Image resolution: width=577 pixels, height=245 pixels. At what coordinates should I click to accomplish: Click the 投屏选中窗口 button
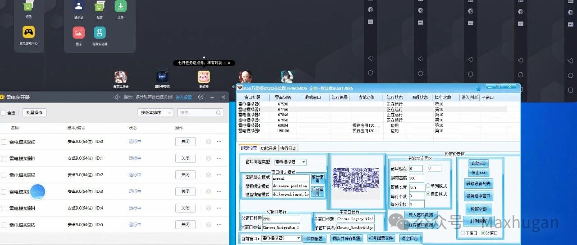click(x=479, y=196)
